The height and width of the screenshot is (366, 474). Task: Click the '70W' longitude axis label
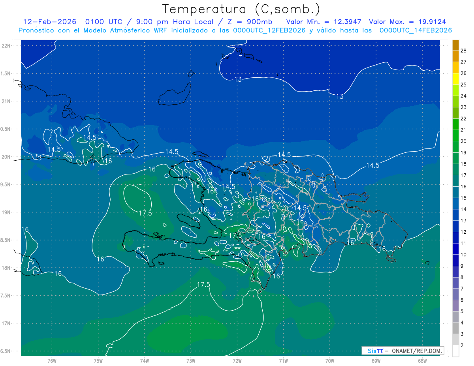[x=330, y=361]
